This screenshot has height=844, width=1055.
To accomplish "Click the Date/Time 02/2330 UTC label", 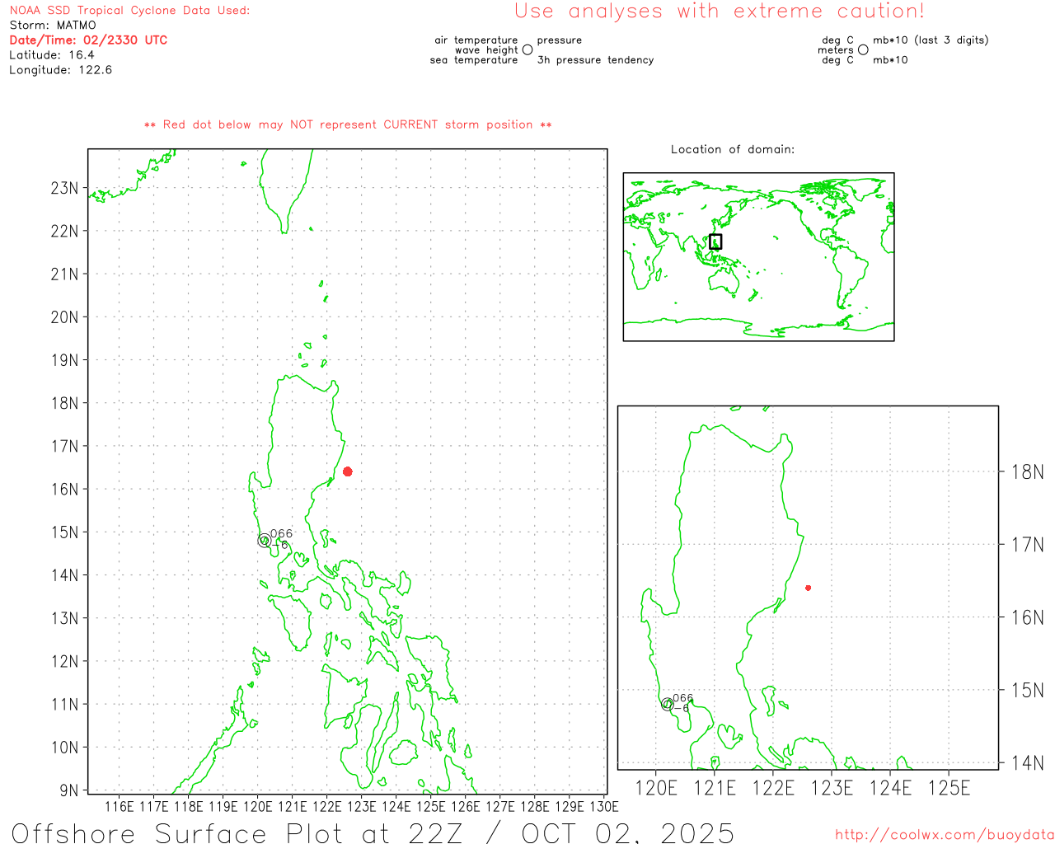I will coord(88,40).
